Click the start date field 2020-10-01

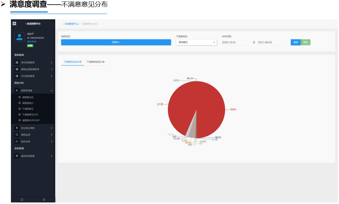click(x=235, y=42)
